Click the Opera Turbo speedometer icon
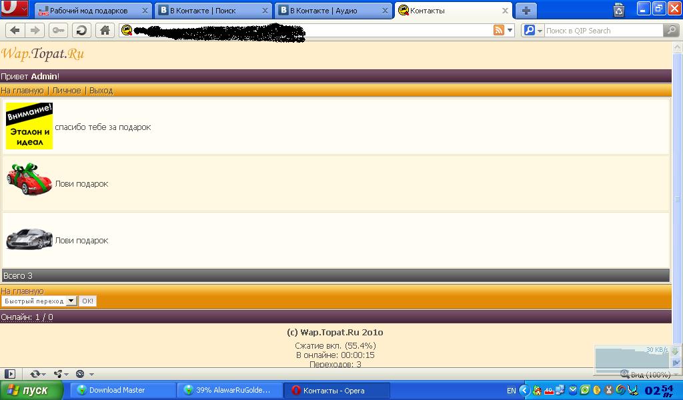Viewport: 683px width, 400px height. 80,374
